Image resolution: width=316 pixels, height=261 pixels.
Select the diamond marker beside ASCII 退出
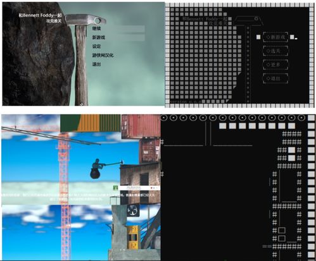tap(269, 78)
